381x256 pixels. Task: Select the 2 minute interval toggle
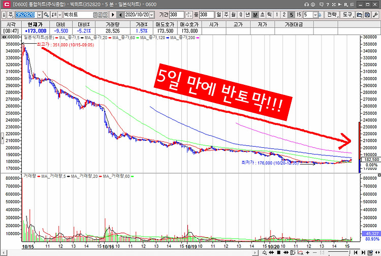(x=284, y=15)
